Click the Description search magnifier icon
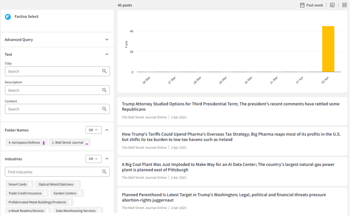The width and height of the screenshot is (350, 224). 104,90
